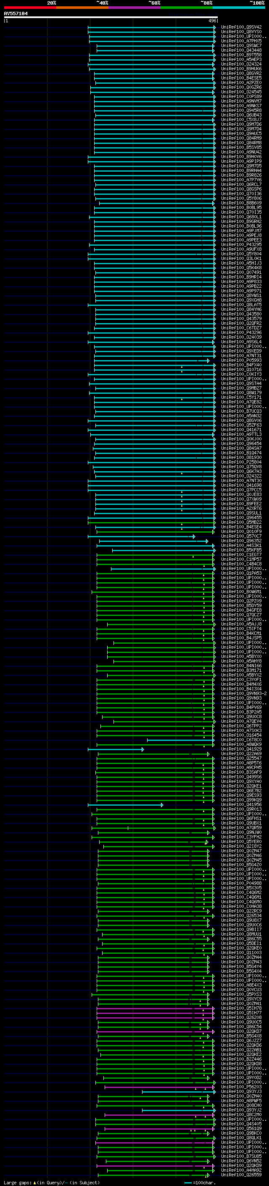Click the orange ~40% identity legend segment

(82, 8)
